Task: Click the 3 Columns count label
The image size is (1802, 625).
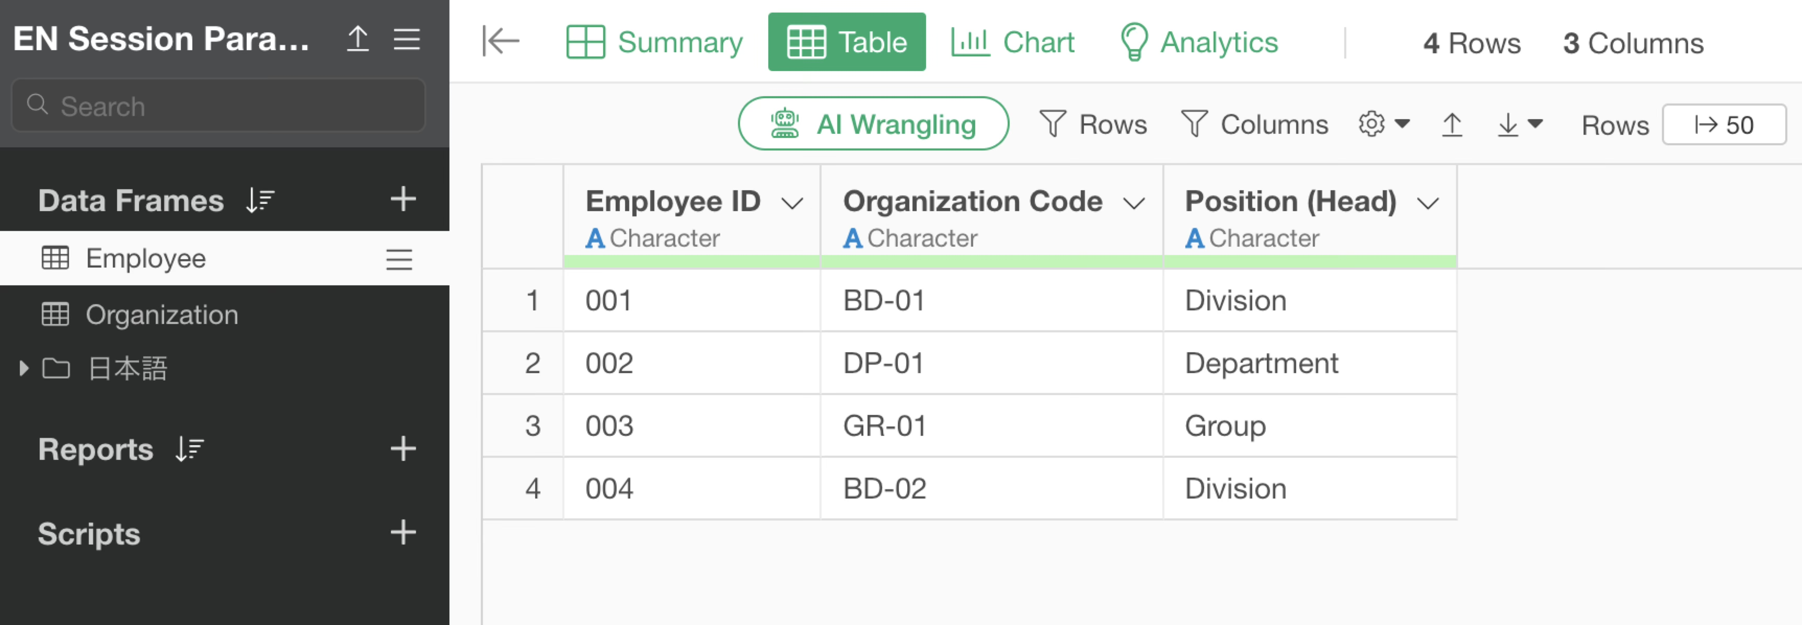Action: (x=1633, y=43)
